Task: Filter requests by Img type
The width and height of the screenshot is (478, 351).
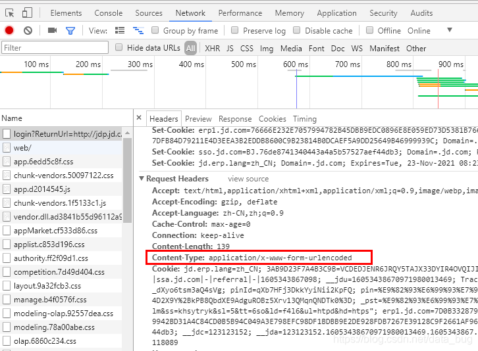Action: (x=267, y=49)
